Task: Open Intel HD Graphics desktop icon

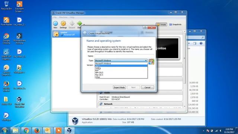Action: coord(6,55)
